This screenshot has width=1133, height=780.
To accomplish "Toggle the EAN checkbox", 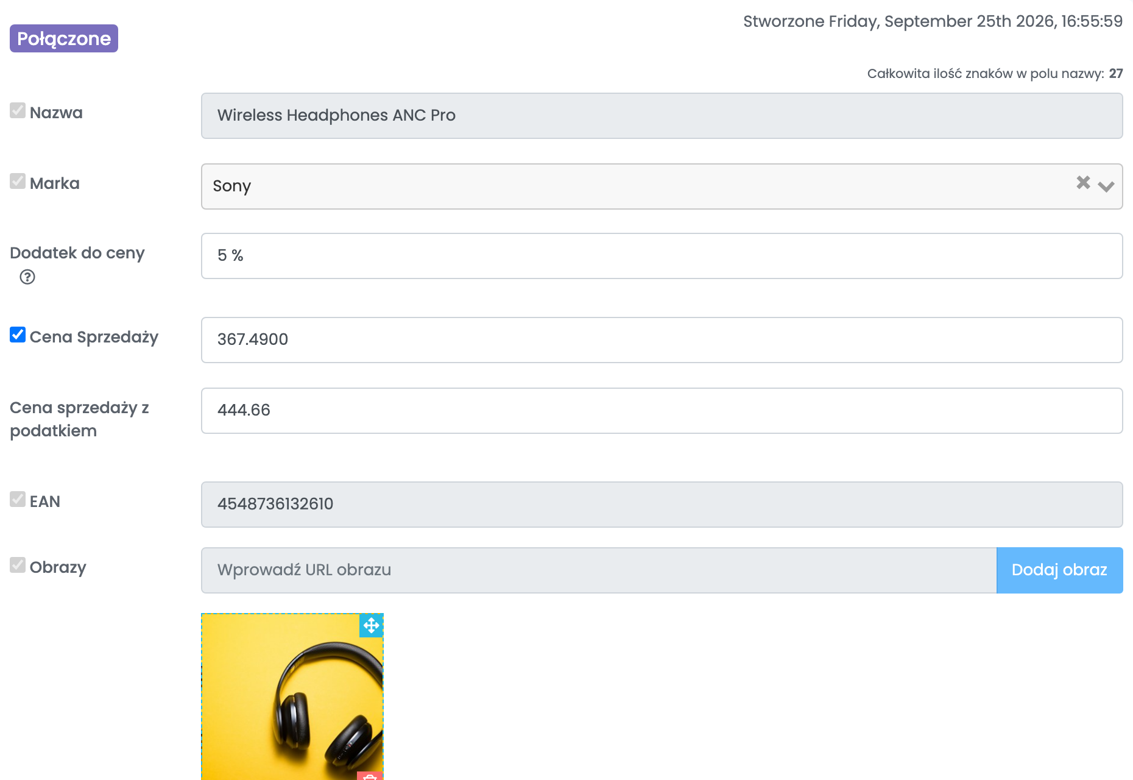I will tap(18, 499).
